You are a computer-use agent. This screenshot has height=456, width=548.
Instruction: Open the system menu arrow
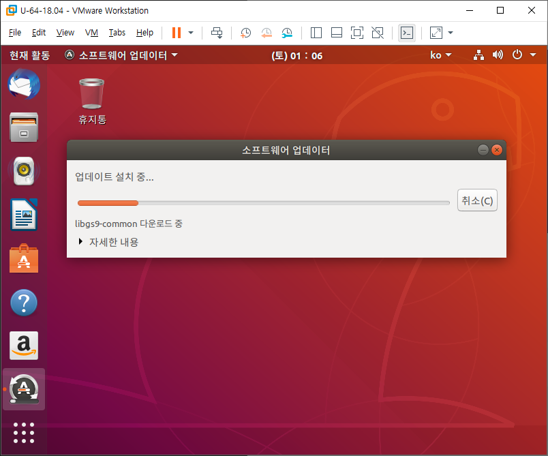533,55
